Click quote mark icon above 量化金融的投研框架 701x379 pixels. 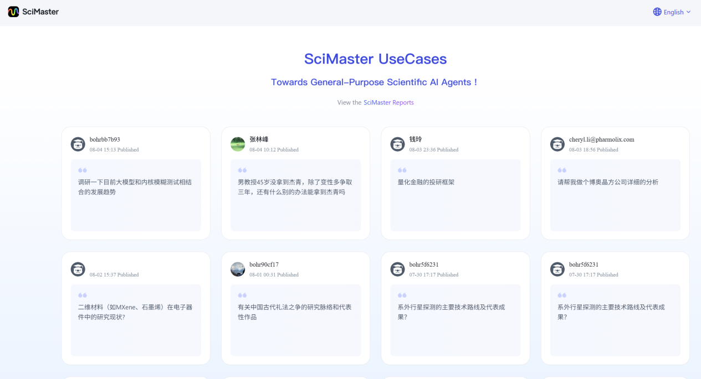coord(402,170)
